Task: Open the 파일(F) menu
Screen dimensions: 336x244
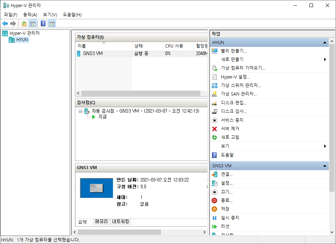Action: click(11, 15)
